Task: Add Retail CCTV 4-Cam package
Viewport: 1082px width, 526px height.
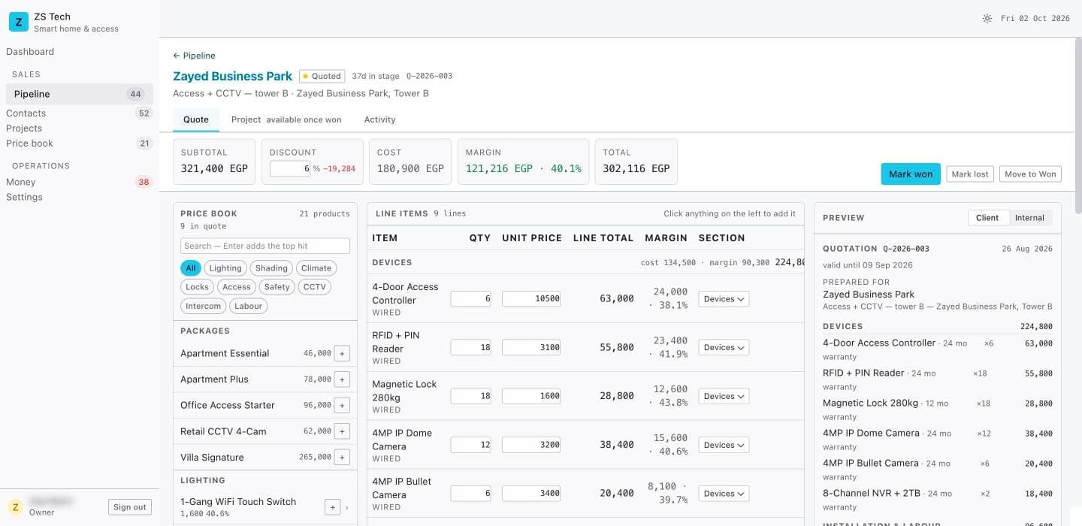Action: (x=342, y=431)
